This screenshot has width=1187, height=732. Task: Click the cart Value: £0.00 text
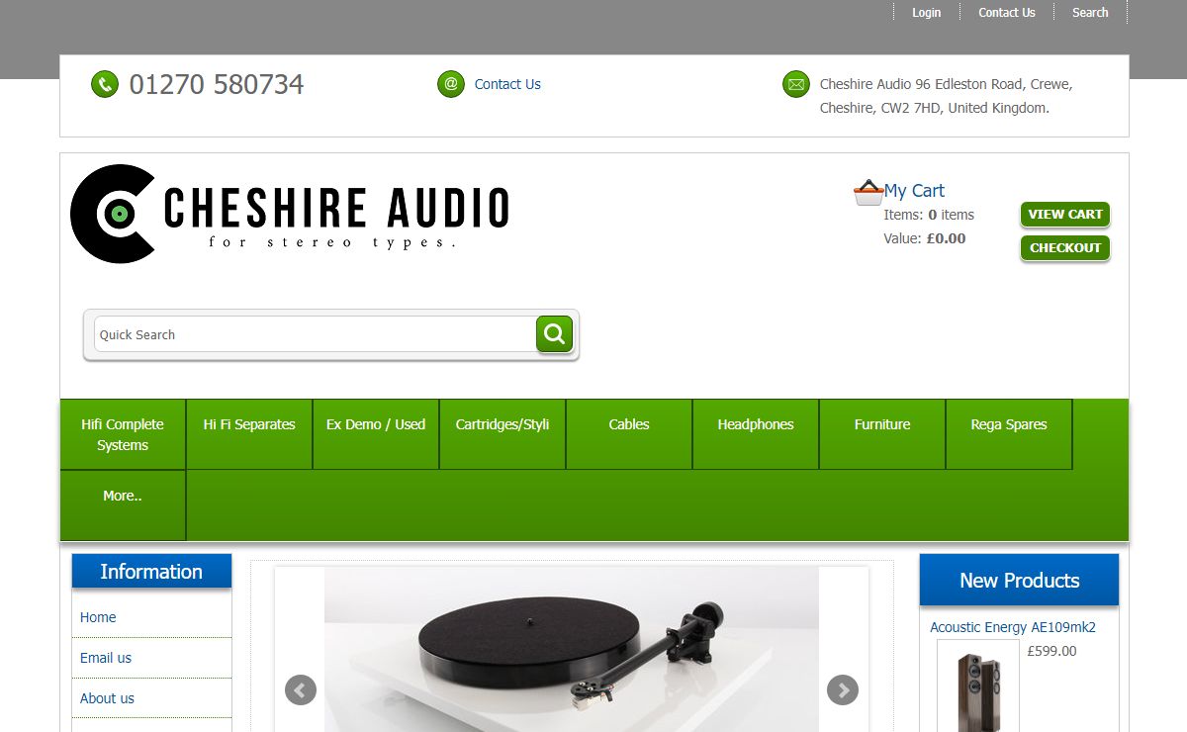click(x=925, y=238)
